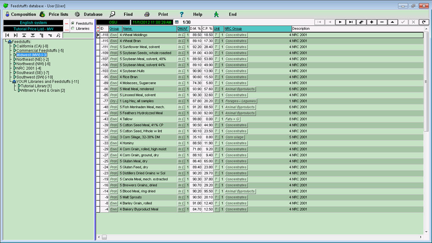Select the Libraries radio button
The image size is (432, 243).
pyautogui.click(x=73, y=29)
